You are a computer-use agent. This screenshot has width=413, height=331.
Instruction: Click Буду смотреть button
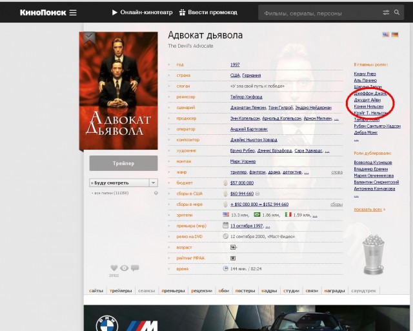click(119, 183)
